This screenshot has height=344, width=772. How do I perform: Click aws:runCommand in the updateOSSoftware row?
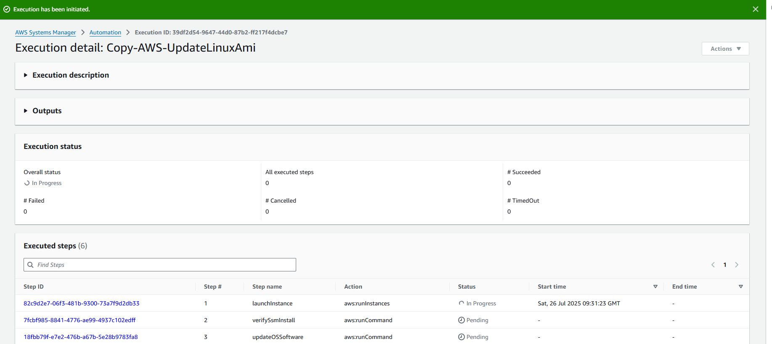point(368,337)
